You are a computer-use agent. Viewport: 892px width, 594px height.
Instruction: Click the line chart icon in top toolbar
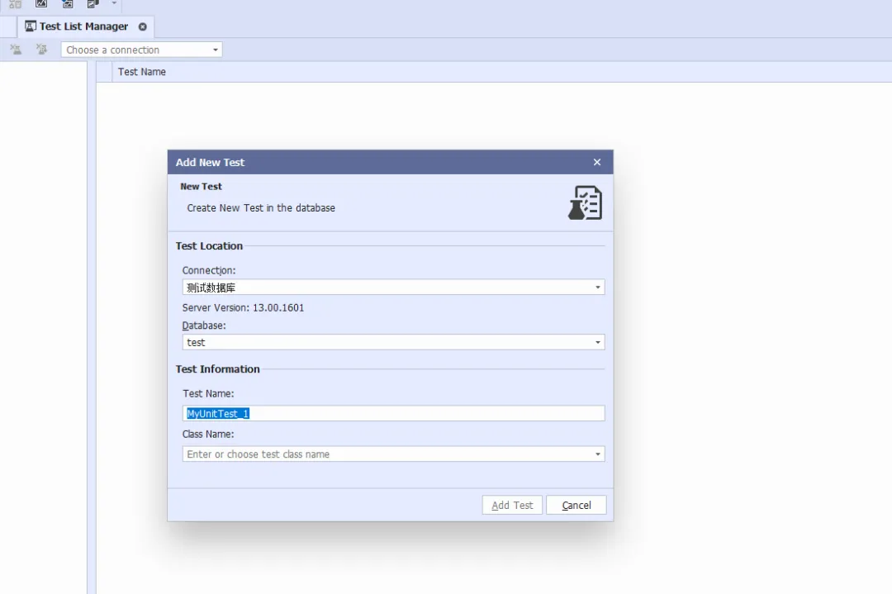(41, 4)
